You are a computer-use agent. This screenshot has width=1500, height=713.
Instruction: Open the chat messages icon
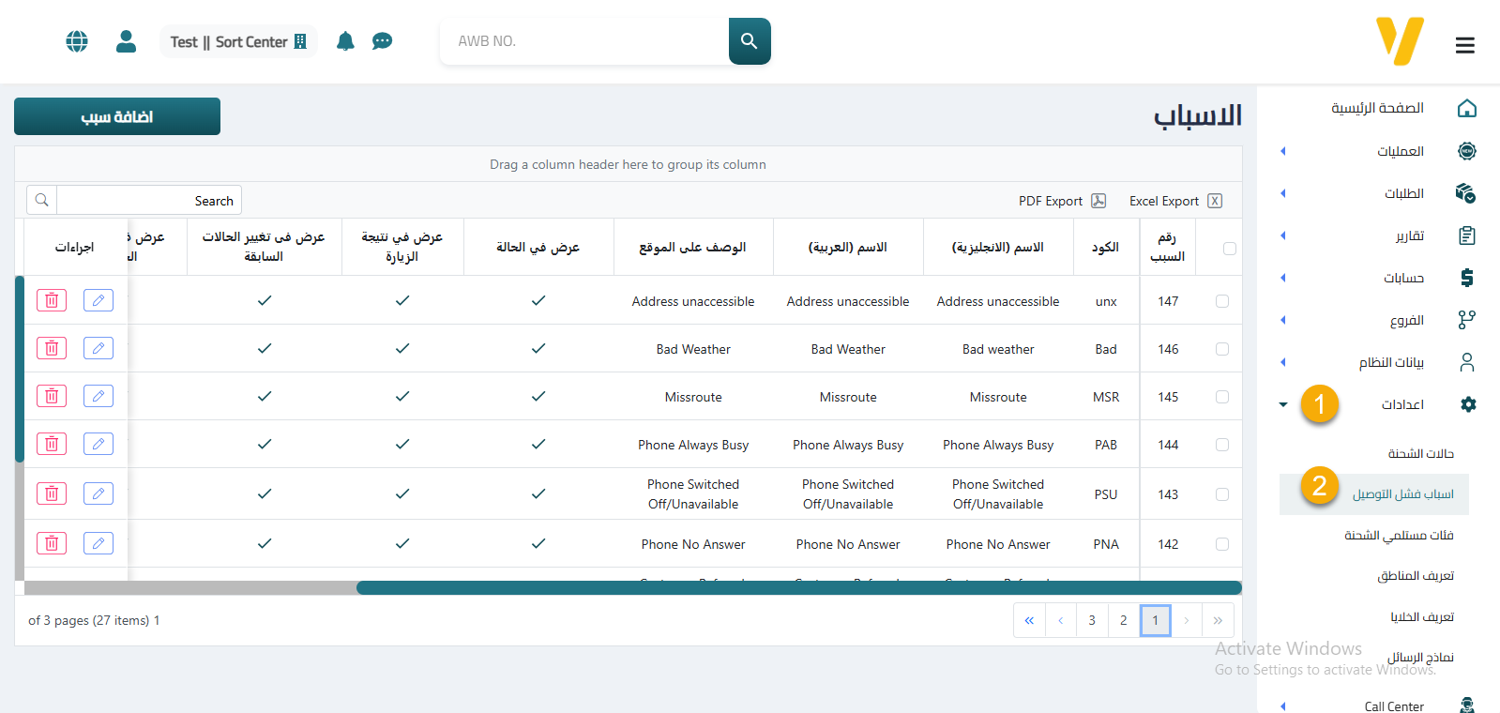pyautogui.click(x=382, y=41)
